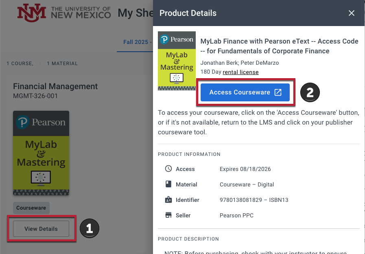The width and height of the screenshot is (365, 254).
Task: Click the external link icon on Access Courseware
Action: tap(278, 92)
